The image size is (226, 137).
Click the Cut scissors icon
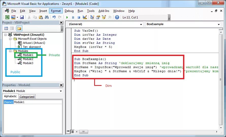coord(29,17)
